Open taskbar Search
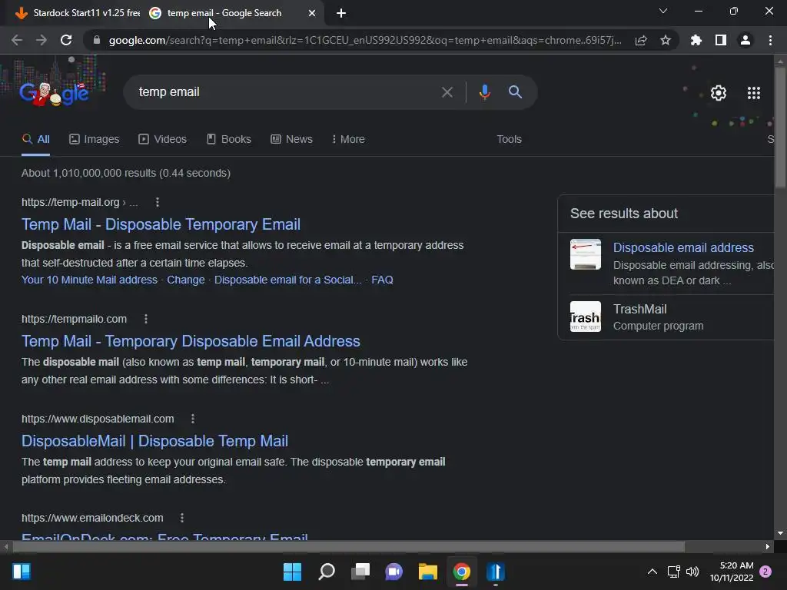The width and height of the screenshot is (787, 590). coord(327,572)
